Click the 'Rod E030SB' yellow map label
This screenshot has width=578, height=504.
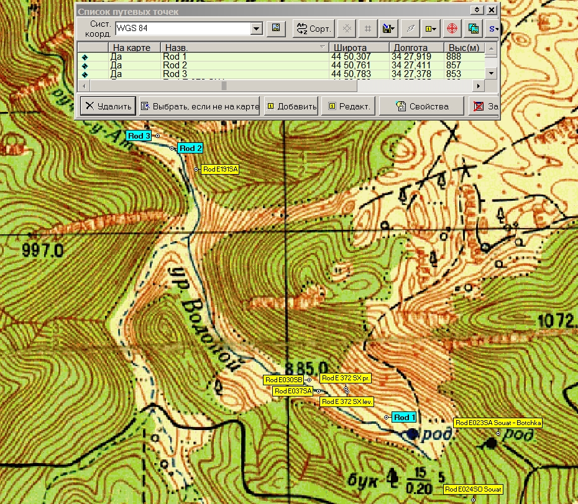pos(283,380)
